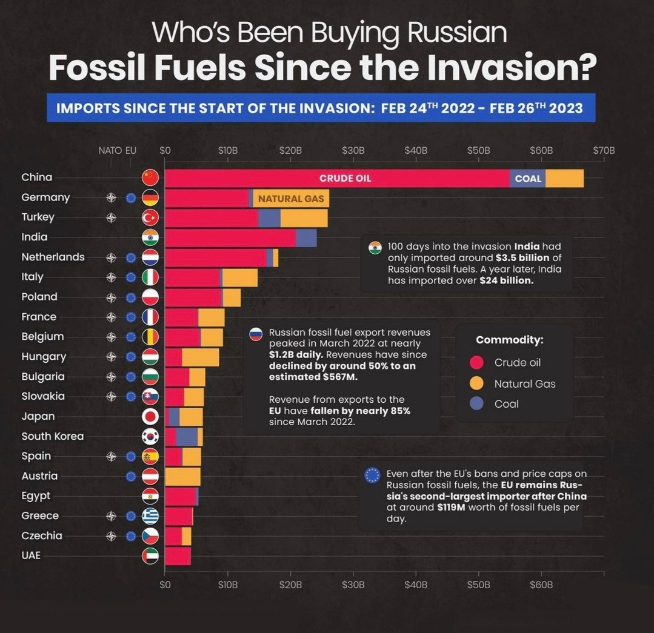Image resolution: width=654 pixels, height=633 pixels.
Task: Click the NATO emblem beside Poland
Action: 111,297
